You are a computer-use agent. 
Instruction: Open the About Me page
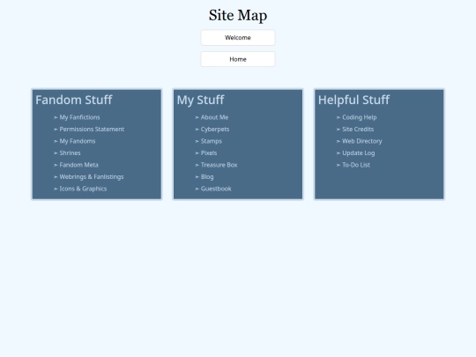pos(214,117)
